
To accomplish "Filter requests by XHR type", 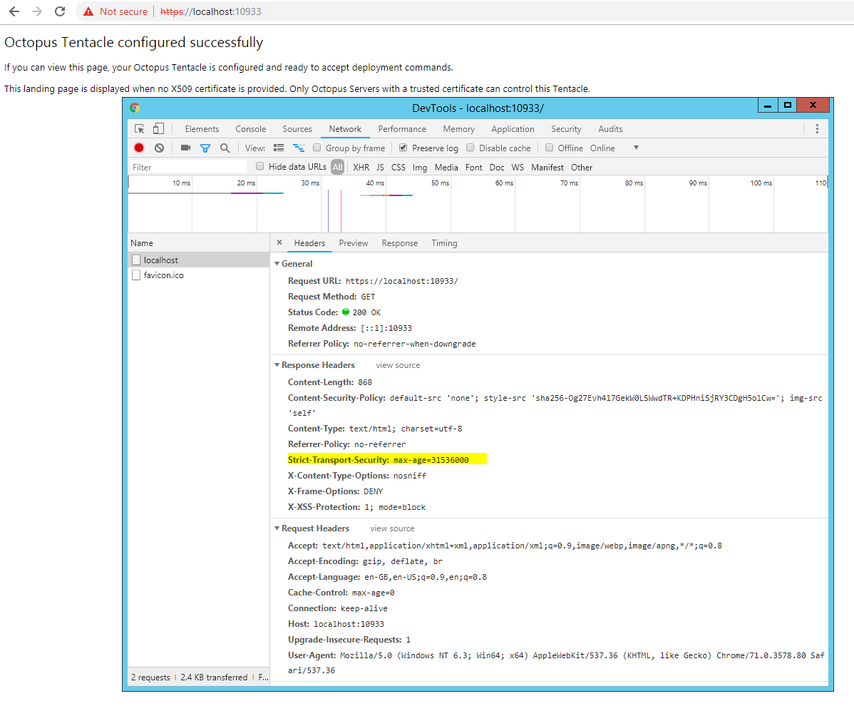I will [361, 168].
